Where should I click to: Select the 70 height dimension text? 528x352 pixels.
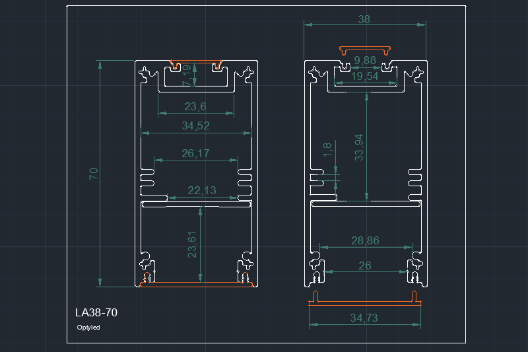click(x=94, y=174)
